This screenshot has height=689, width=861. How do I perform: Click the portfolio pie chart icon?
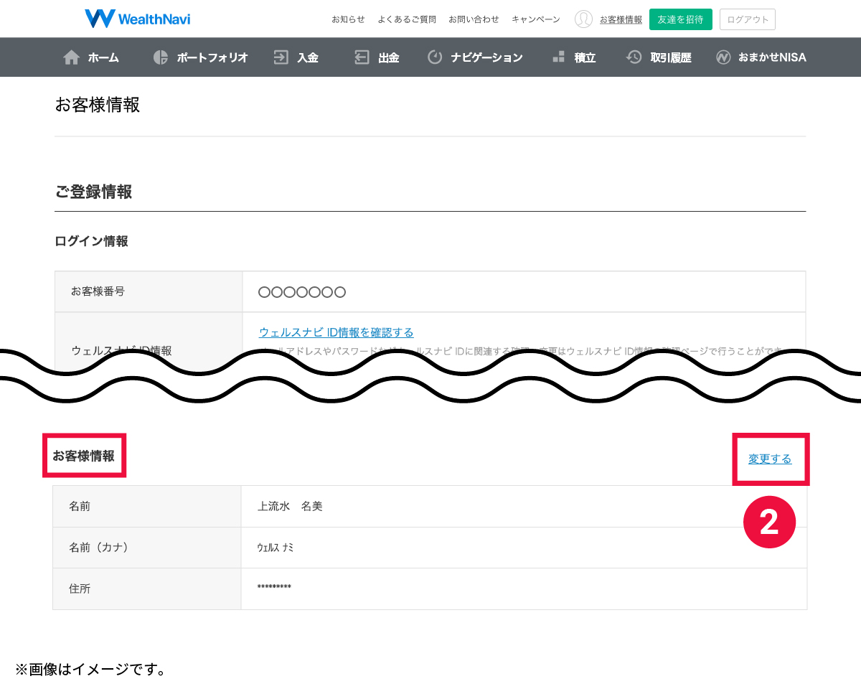click(x=161, y=57)
